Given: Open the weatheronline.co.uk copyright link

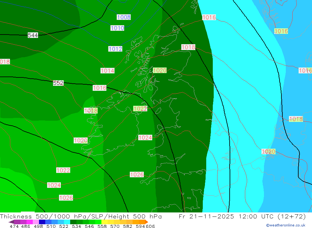Looking at the screenshot, I should coord(286,225).
